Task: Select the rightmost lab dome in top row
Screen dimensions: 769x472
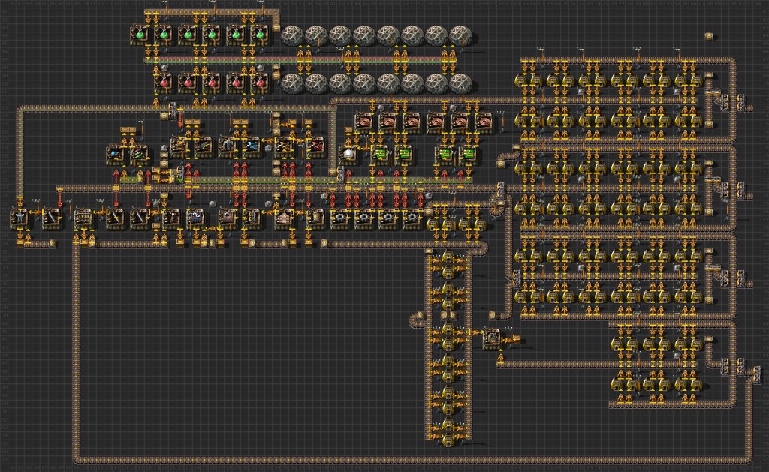Action: point(460,35)
